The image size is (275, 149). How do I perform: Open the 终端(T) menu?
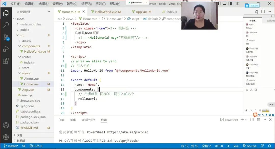(x=101, y=4)
